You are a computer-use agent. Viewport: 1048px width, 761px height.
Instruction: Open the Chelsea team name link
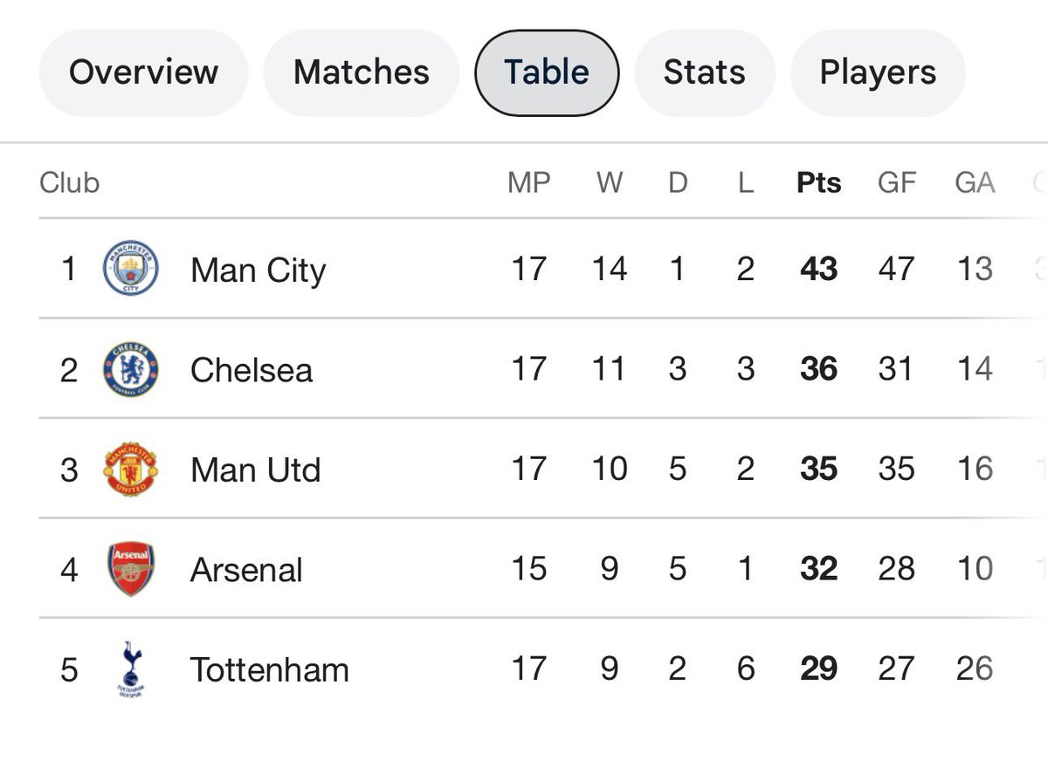click(252, 370)
